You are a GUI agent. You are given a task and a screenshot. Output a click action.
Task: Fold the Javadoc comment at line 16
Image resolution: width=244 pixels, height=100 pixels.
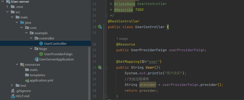(x=106, y=15)
